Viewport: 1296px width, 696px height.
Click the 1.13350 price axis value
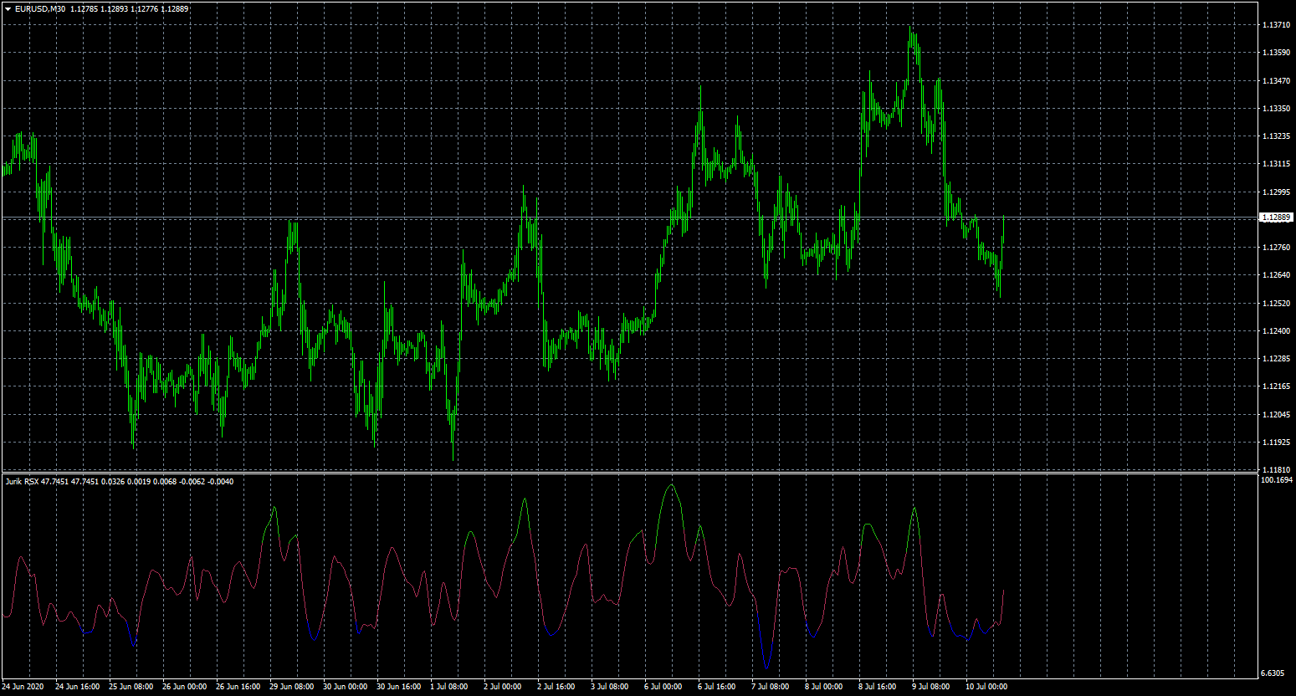point(1275,109)
